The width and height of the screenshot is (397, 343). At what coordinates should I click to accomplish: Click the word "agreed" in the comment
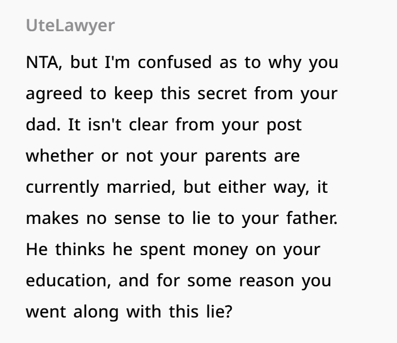54,95
